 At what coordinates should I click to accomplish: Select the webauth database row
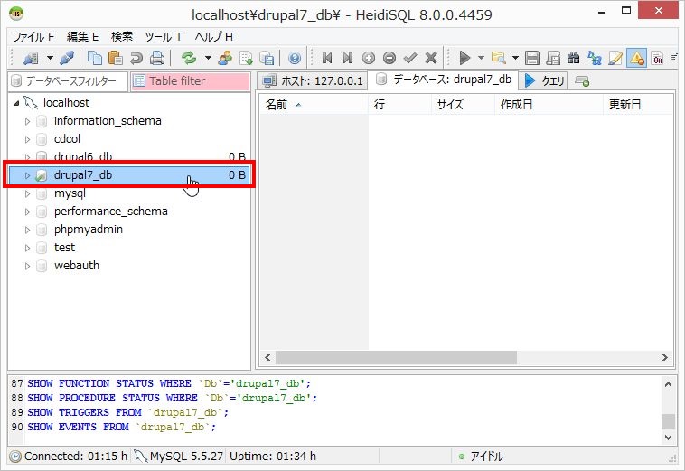click(x=129, y=266)
